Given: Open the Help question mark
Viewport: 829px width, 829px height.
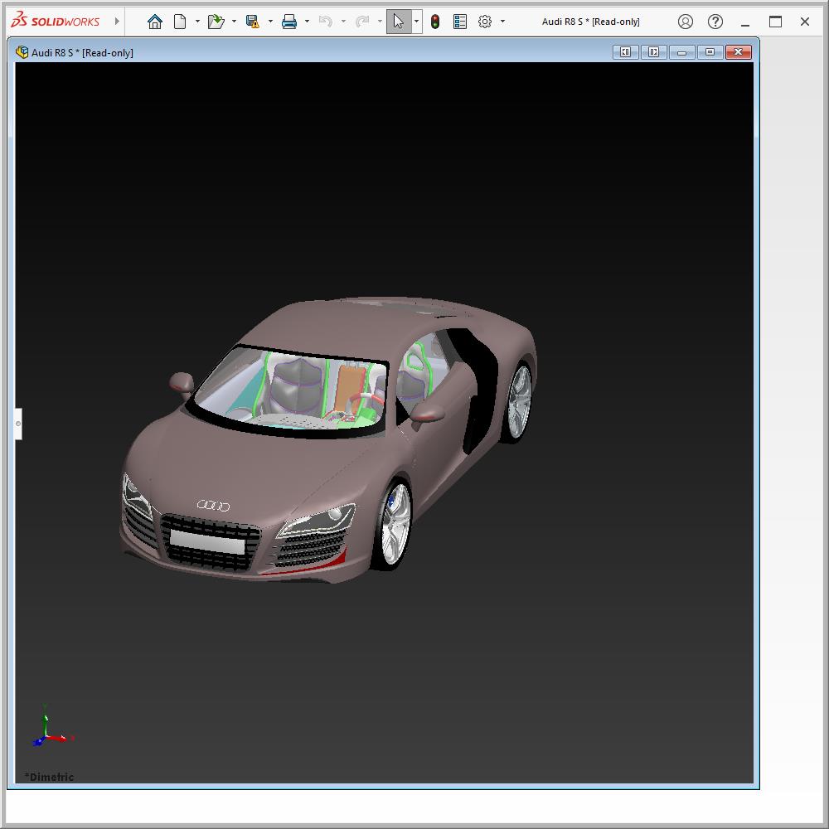Looking at the screenshot, I should point(715,22).
